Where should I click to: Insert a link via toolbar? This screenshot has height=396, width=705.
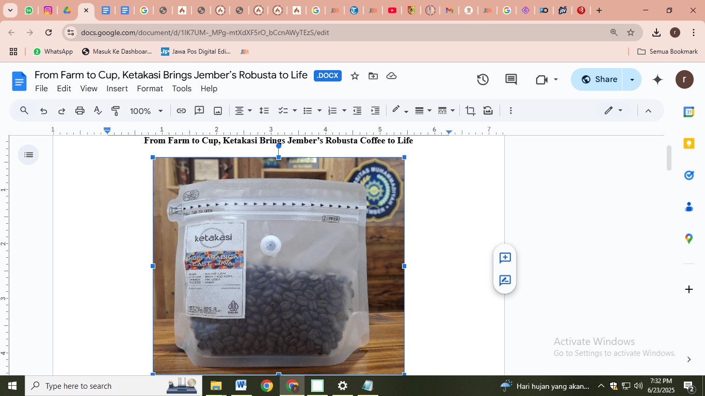(x=181, y=110)
